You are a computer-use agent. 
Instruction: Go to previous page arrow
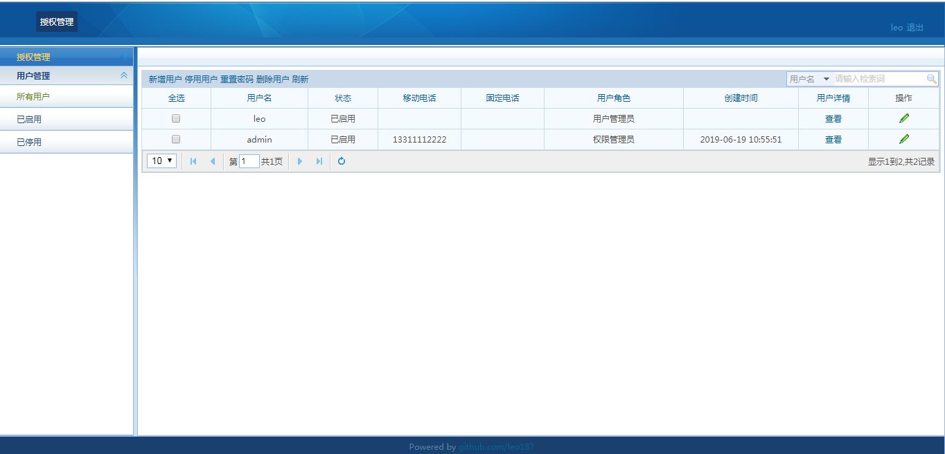point(213,161)
